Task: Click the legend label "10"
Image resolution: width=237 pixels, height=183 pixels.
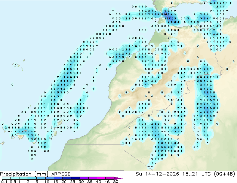Action: click(x=47, y=182)
